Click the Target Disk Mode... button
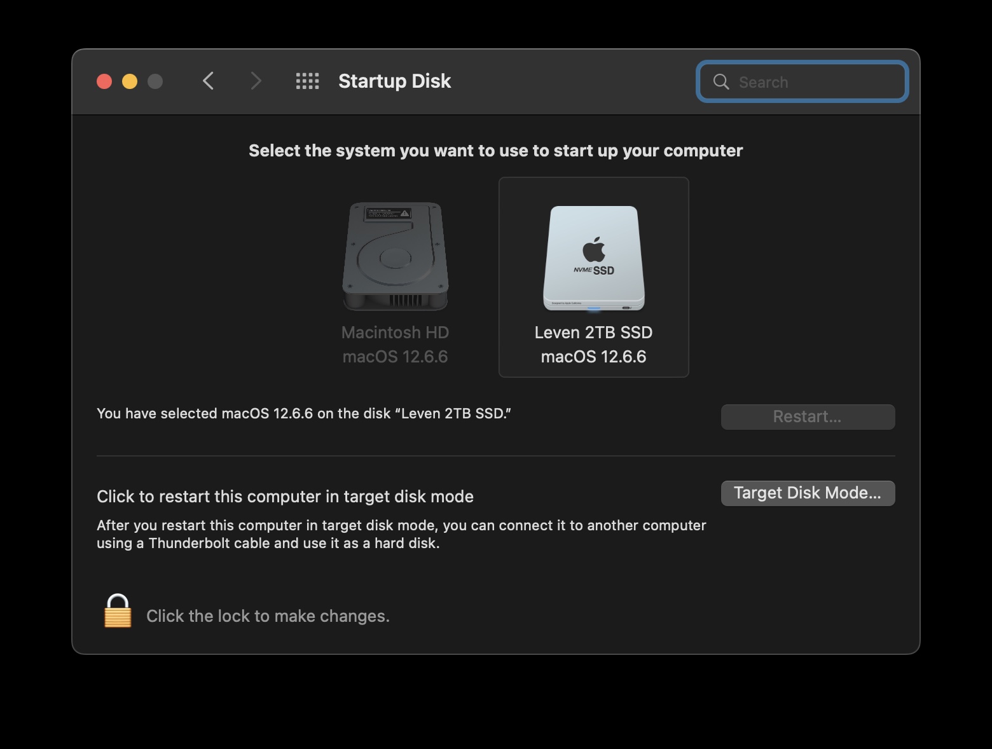This screenshot has width=992, height=749. click(808, 493)
